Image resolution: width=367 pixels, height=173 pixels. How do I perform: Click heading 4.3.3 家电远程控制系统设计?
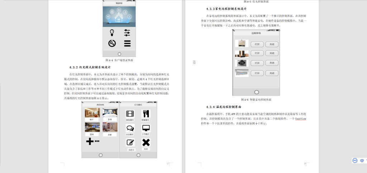pyautogui.click(x=227, y=9)
